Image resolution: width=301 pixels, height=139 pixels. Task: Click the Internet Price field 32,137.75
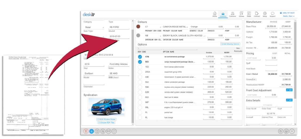268,114
